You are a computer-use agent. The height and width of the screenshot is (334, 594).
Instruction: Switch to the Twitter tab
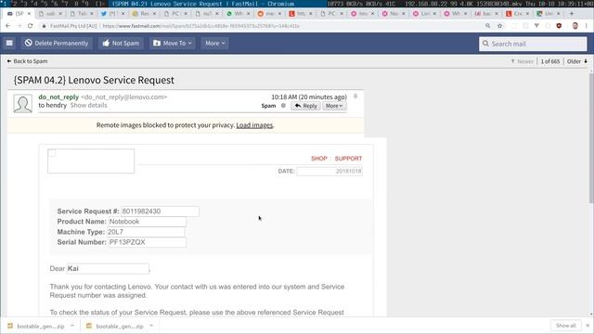pyautogui.click(x=112, y=13)
